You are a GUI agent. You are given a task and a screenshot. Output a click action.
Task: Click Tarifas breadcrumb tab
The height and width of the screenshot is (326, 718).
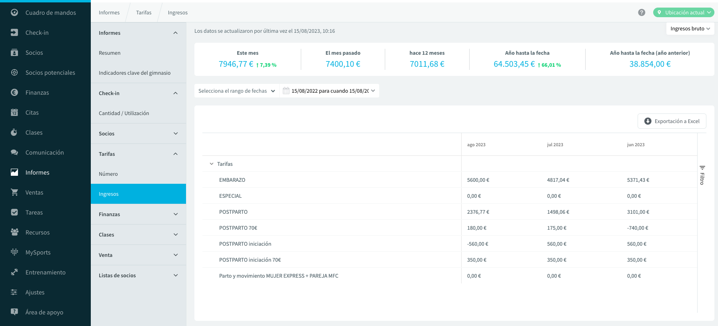click(x=144, y=12)
